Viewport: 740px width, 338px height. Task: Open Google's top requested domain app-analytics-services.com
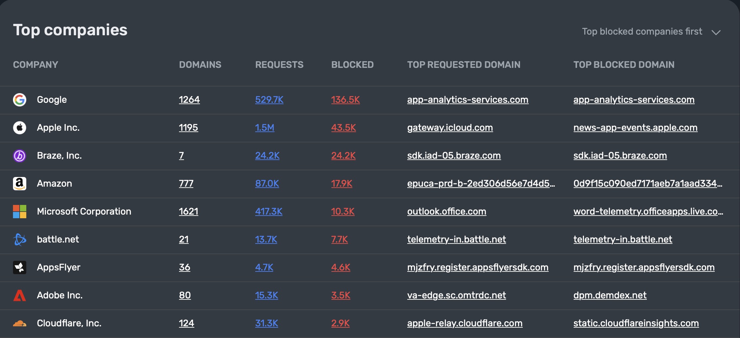468,100
